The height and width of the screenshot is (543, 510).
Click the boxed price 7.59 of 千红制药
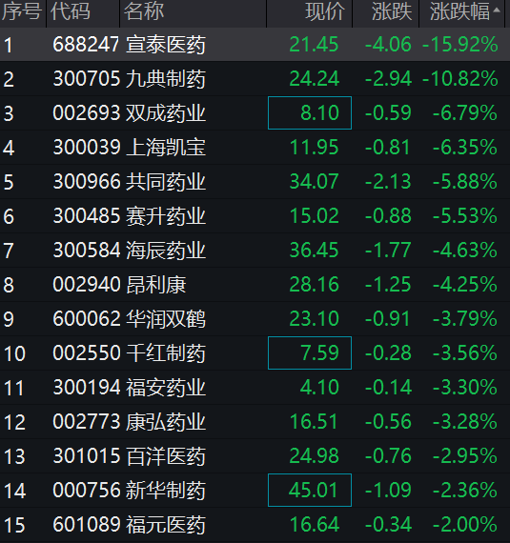310,352
